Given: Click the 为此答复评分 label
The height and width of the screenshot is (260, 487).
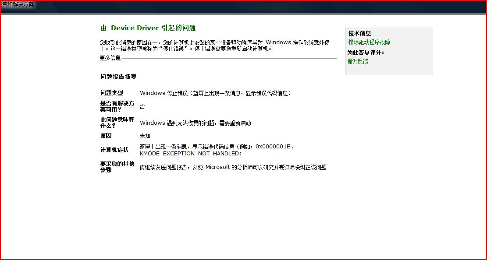Looking at the screenshot, I should (366, 53).
